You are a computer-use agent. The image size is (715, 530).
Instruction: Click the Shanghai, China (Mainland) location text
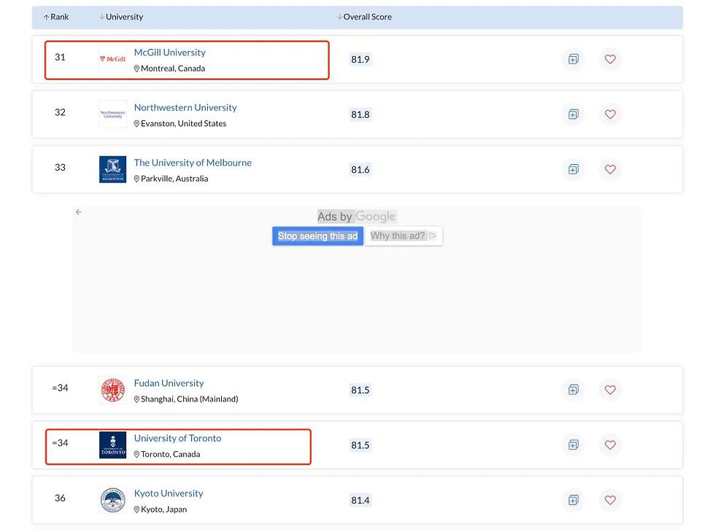pyautogui.click(x=189, y=400)
